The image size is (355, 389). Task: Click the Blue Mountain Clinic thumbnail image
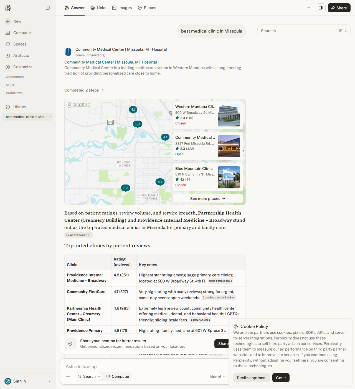(229, 177)
